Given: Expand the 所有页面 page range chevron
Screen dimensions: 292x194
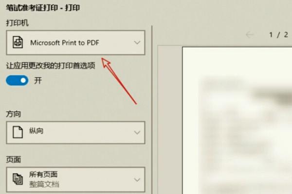Looking at the screenshot, I should [137, 180].
